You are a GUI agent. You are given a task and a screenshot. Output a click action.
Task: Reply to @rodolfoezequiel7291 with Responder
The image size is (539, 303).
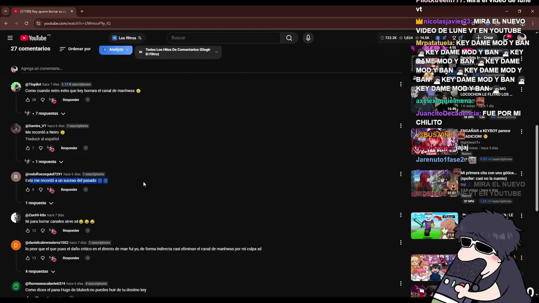[x=69, y=190]
